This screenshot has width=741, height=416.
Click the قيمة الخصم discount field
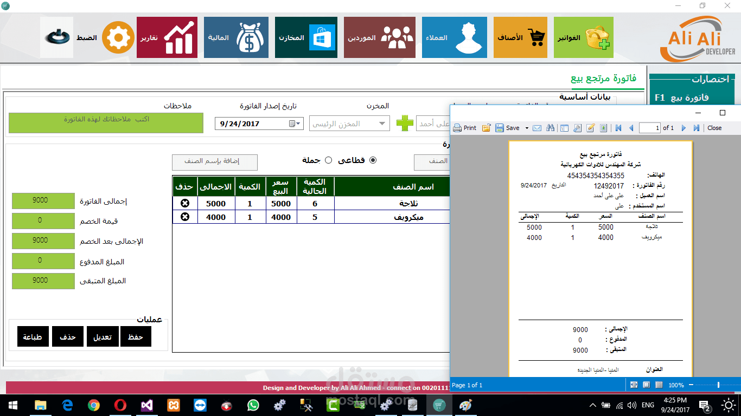click(43, 221)
